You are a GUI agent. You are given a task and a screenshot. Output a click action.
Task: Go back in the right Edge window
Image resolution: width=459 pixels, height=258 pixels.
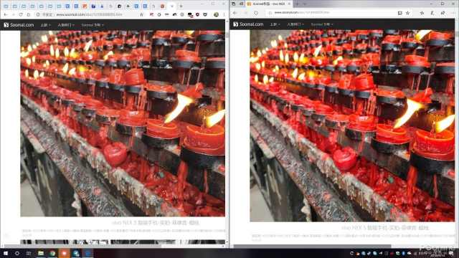point(235,13)
